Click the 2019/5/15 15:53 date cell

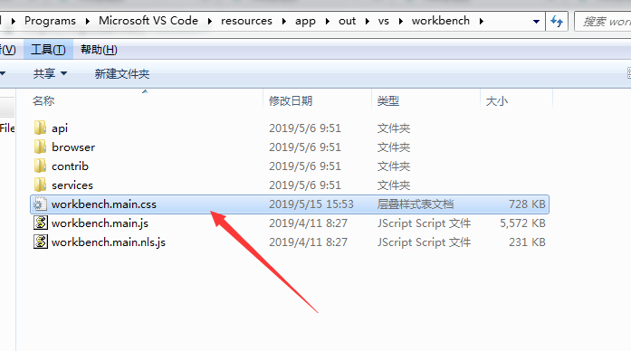tap(311, 204)
